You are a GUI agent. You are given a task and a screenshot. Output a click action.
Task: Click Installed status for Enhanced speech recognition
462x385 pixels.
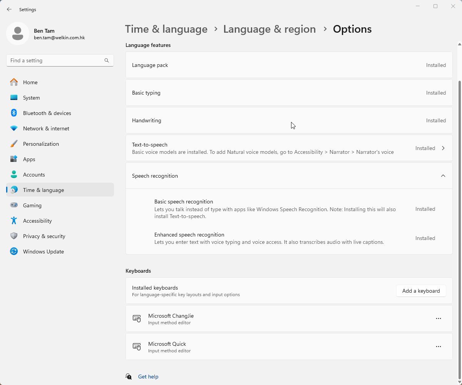[425, 238]
